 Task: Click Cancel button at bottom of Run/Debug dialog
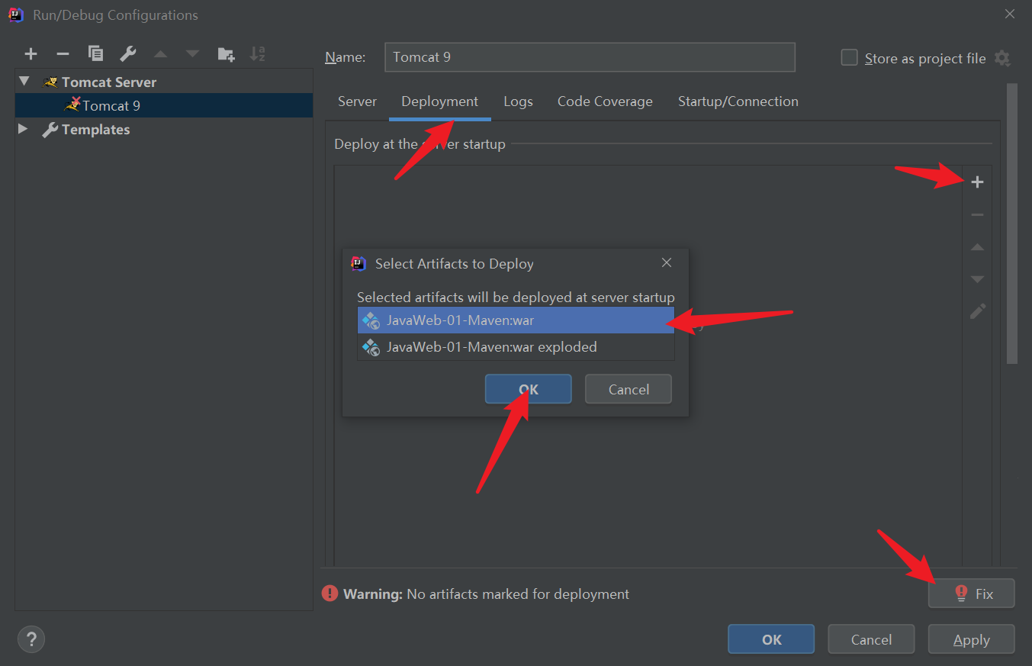(871, 639)
